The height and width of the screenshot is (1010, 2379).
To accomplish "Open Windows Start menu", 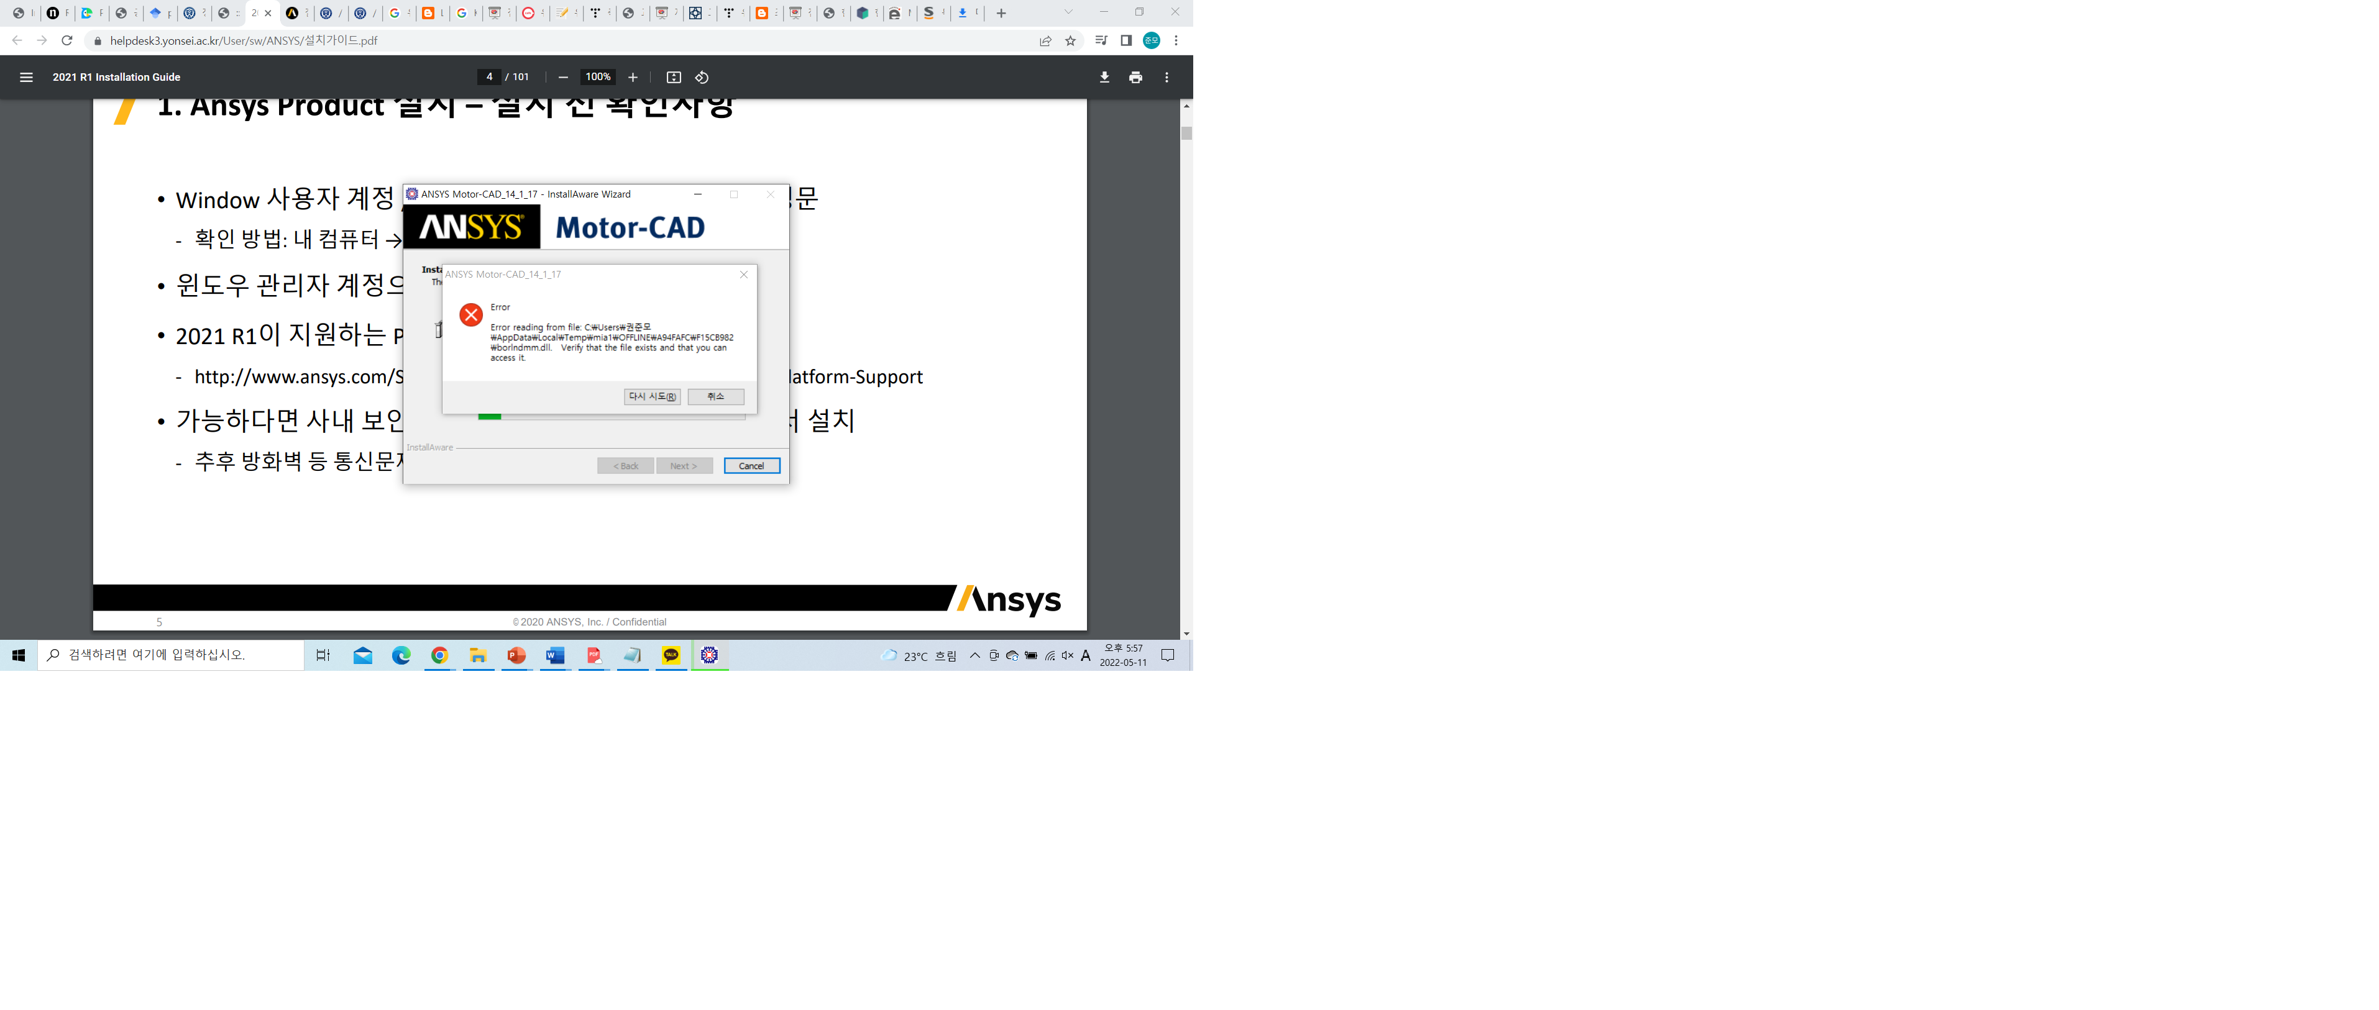I will 19,655.
